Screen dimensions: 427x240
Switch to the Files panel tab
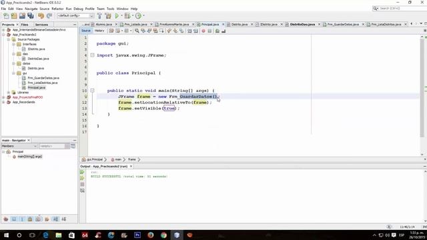[25, 25]
